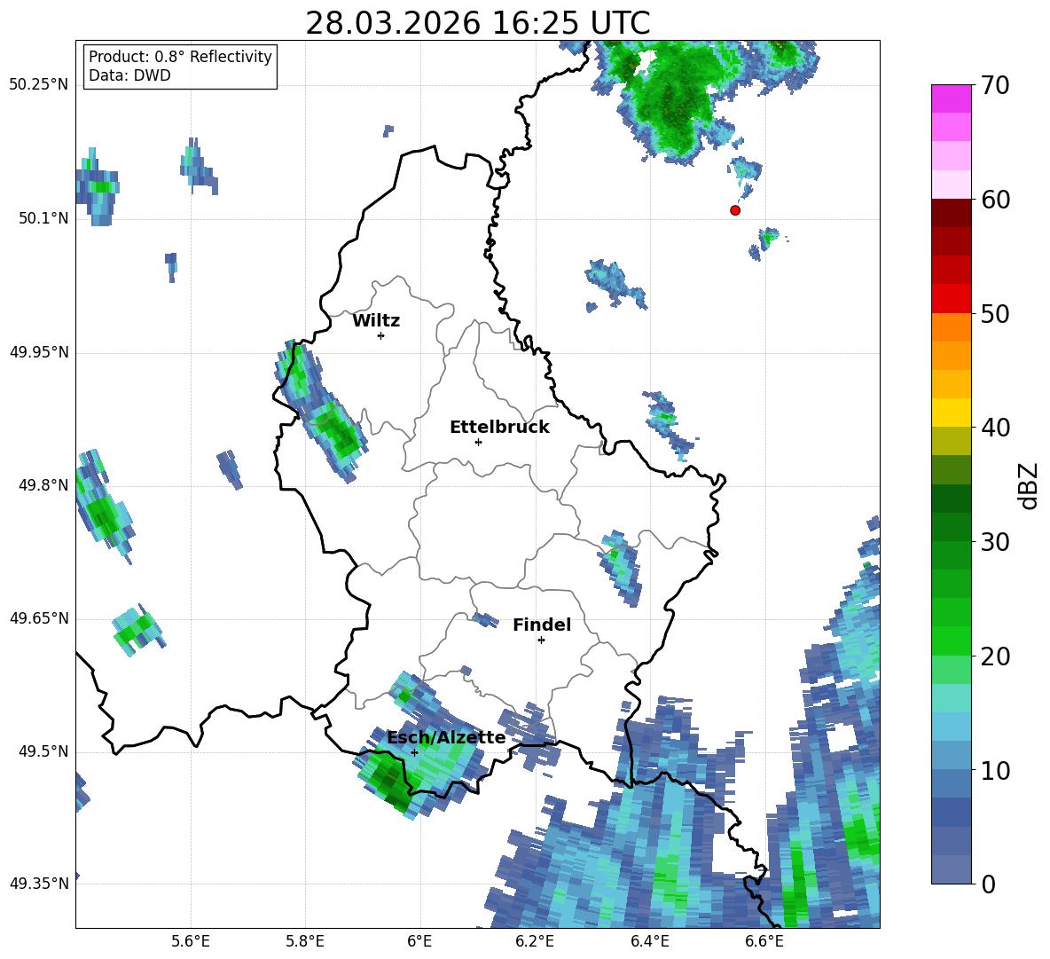Click the 6.6°E longitude label
Image resolution: width=1050 pixels, height=959 pixels.
point(764,942)
